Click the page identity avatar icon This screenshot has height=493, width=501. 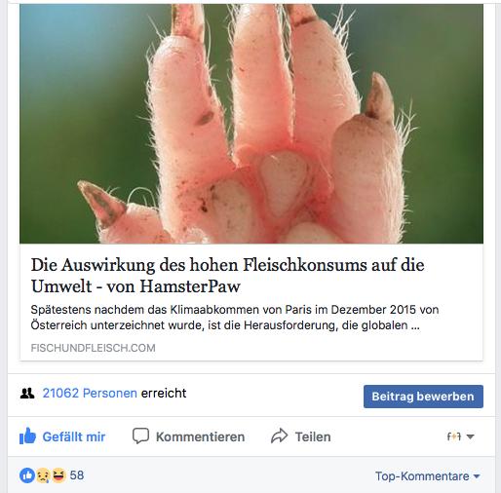[454, 436]
